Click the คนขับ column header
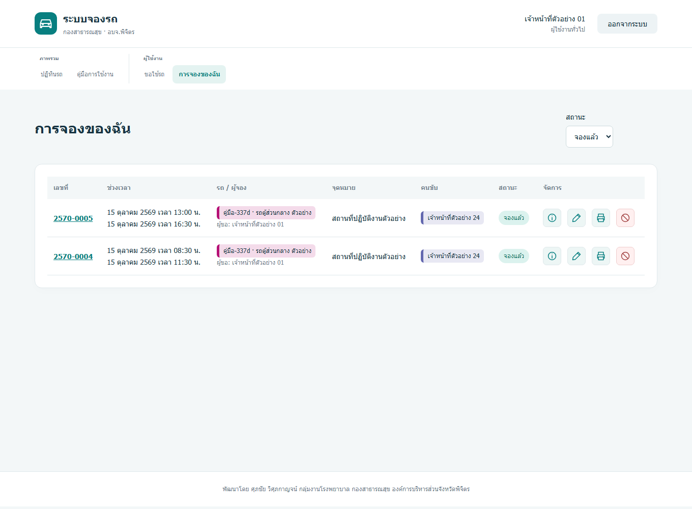Viewport: 692px width, 509px height. click(x=429, y=188)
